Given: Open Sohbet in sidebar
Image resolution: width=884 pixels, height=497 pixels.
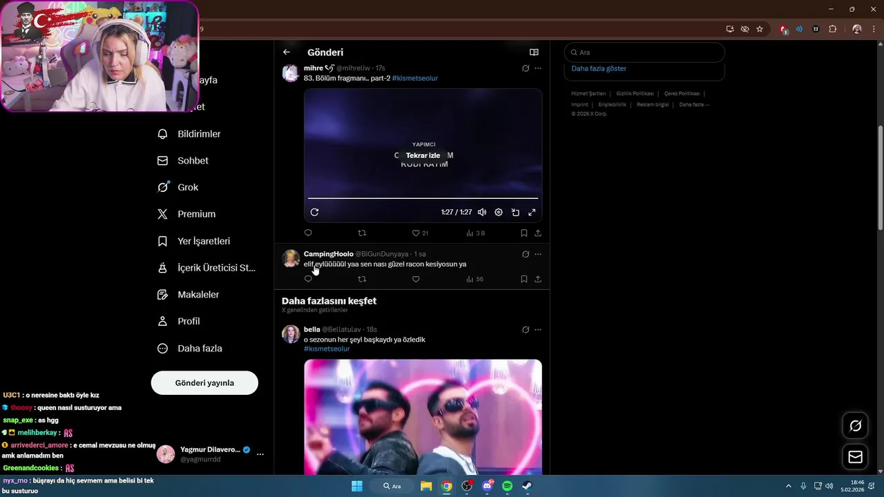Looking at the screenshot, I should [183, 161].
